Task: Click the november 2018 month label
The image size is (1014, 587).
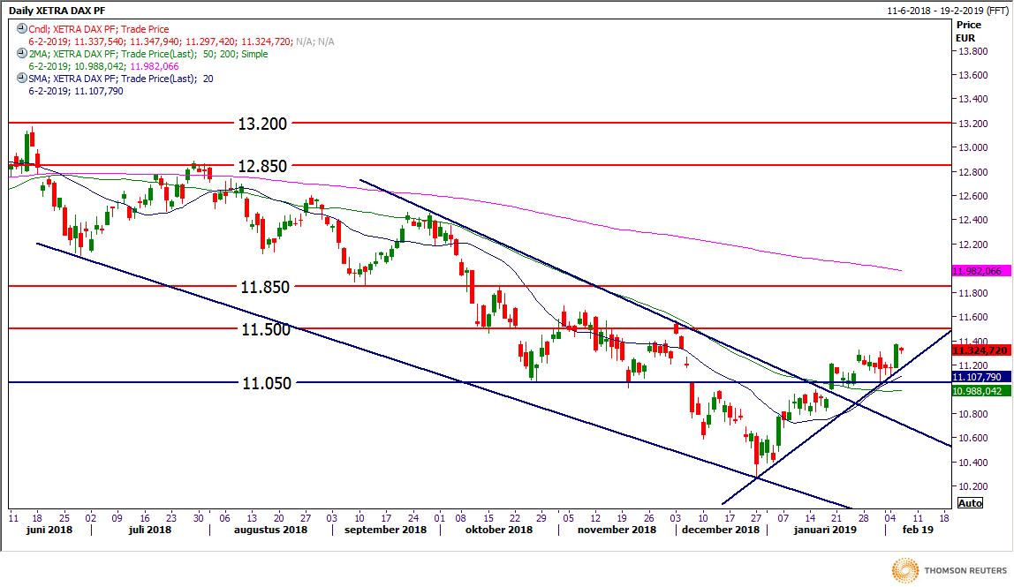Action: (617, 530)
